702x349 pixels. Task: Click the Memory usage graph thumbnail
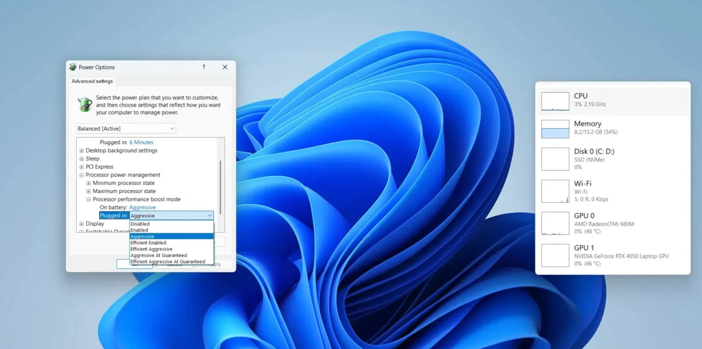(x=555, y=129)
